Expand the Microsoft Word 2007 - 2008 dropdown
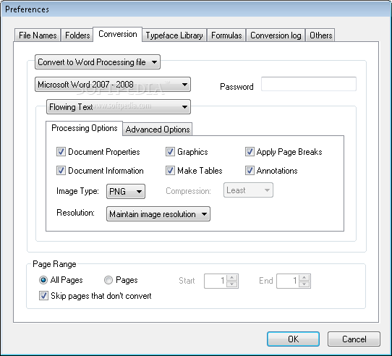 (113, 85)
